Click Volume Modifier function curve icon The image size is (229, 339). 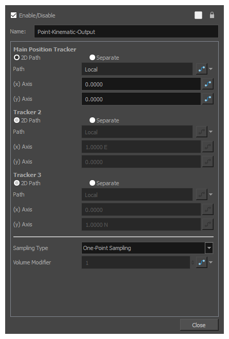click(x=202, y=262)
